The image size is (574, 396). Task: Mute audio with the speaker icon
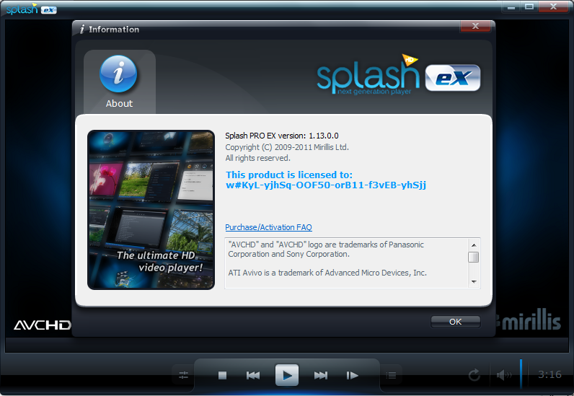(x=504, y=375)
